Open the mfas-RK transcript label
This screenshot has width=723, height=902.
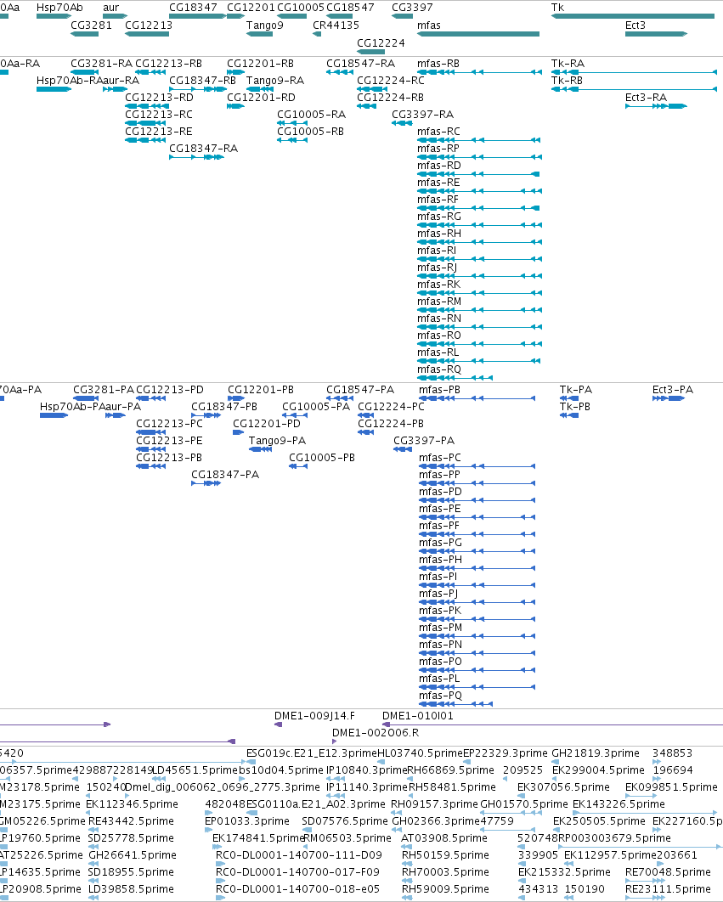coord(438,285)
